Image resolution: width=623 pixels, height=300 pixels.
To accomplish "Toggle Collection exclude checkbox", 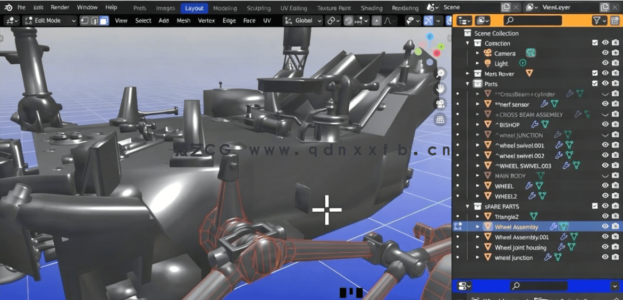I will [x=595, y=43].
